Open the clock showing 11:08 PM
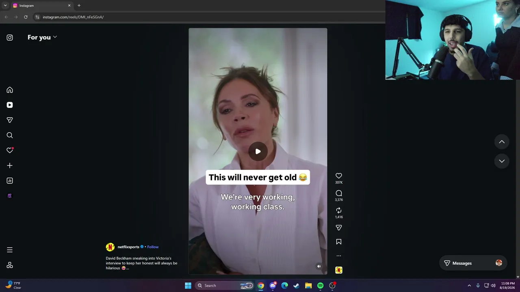Viewport: 520px width, 292px height. pyautogui.click(x=508, y=286)
